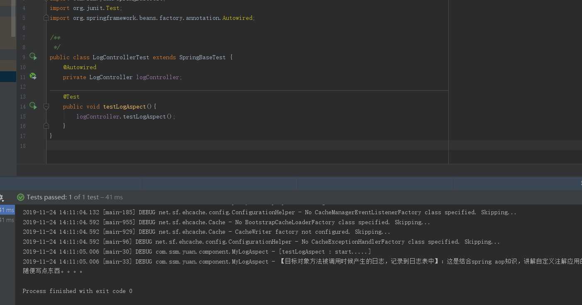Click the '@Test' annotation on line 13

click(71, 97)
